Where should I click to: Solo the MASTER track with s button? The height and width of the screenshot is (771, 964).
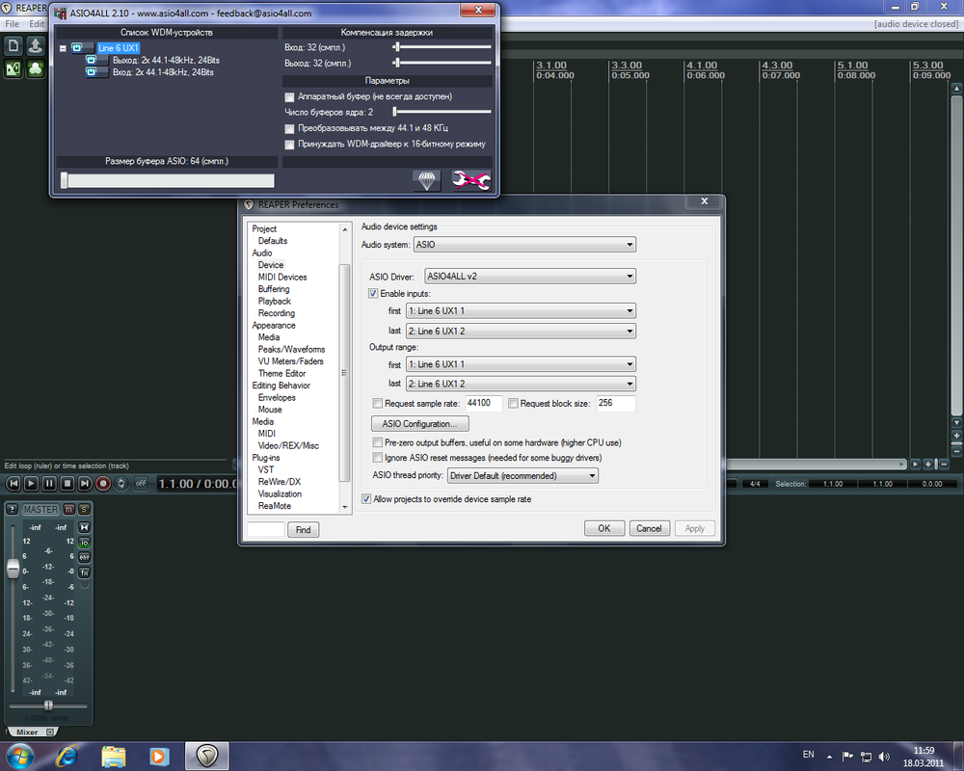click(x=84, y=509)
